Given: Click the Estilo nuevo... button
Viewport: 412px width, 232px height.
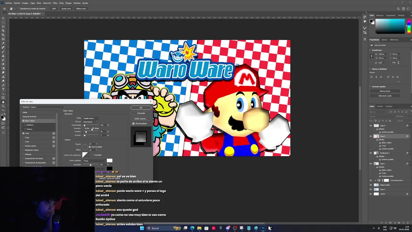Looking at the screenshot, I should 141,119.
